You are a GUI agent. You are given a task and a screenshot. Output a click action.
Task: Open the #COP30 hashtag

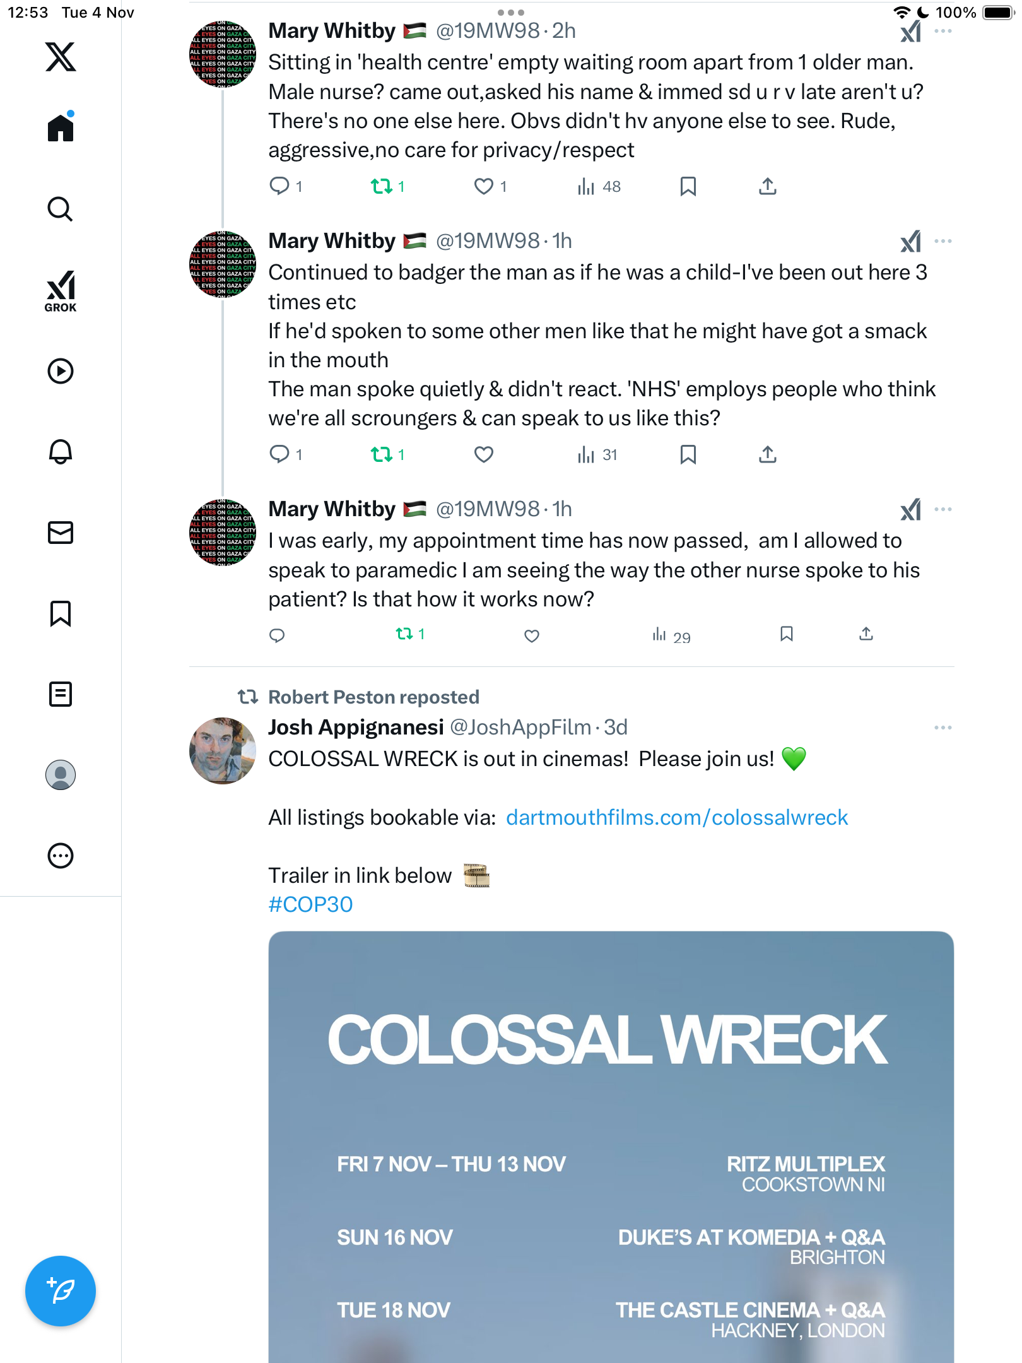(x=310, y=905)
